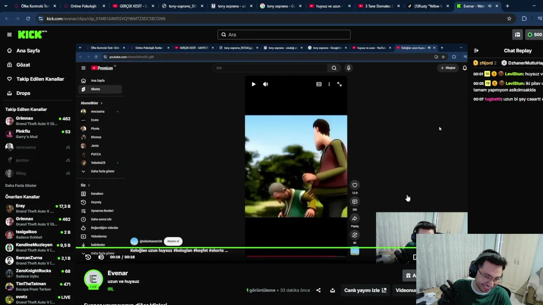Toggle captions on the YouTube Short

click(x=319, y=84)
